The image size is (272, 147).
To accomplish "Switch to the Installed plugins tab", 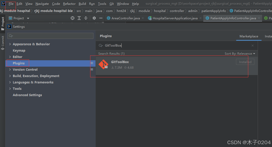I will point(268,36).
